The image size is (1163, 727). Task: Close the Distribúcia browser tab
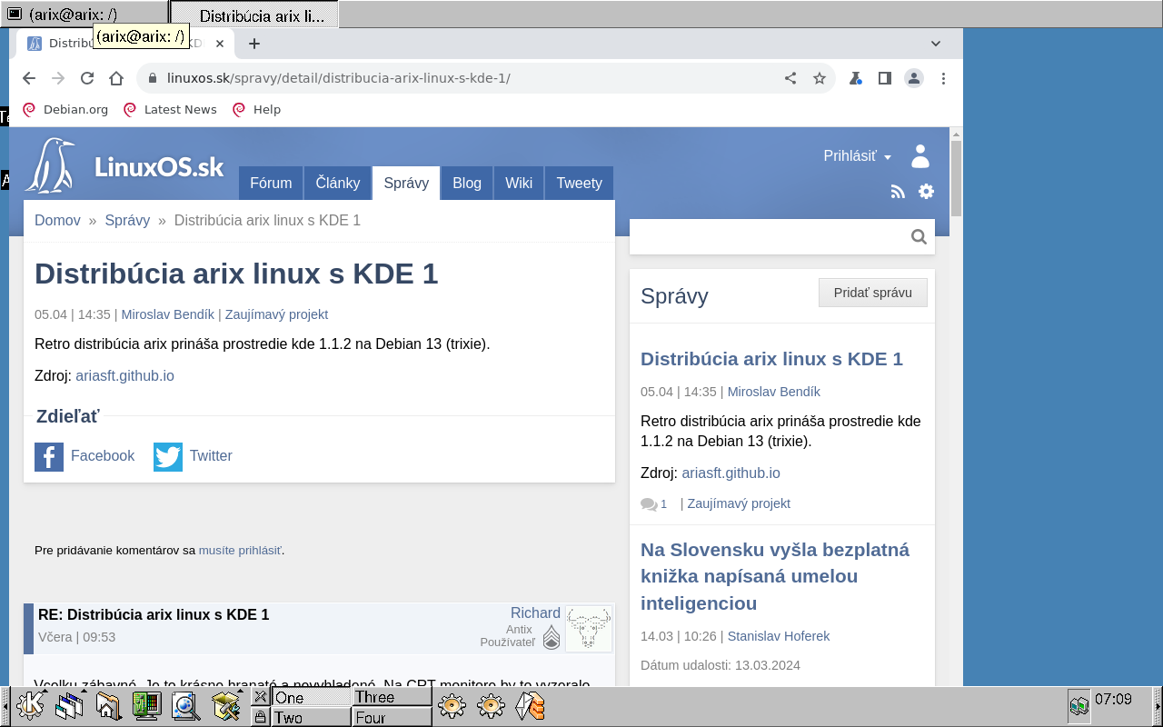[220, 43]
